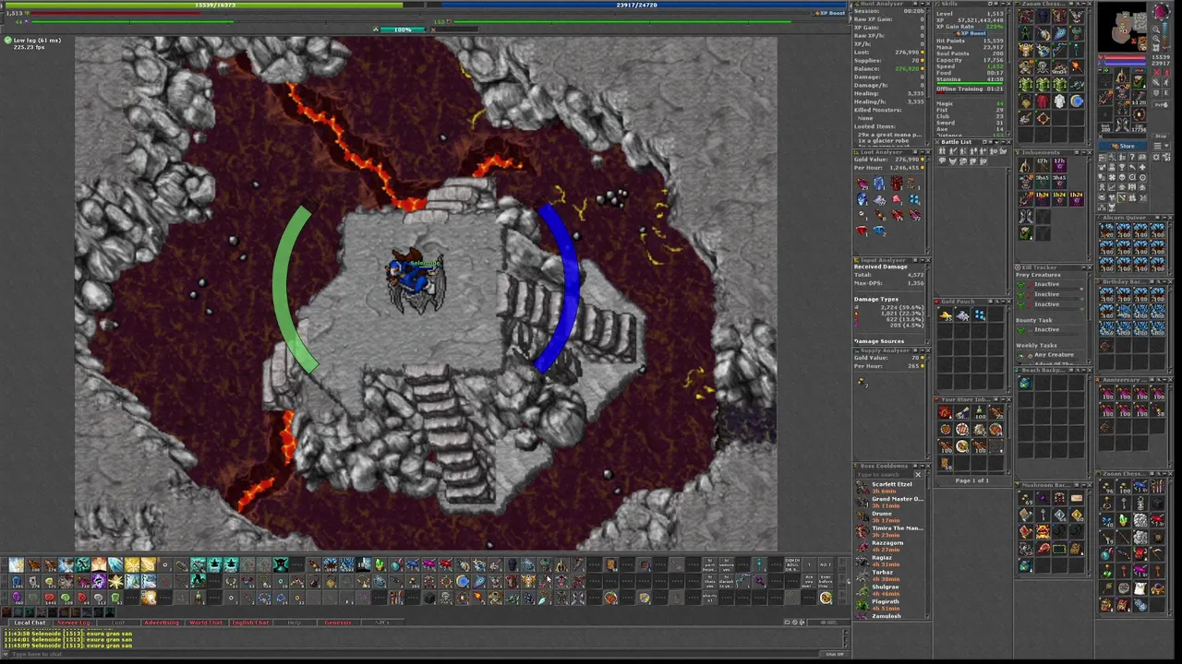Viewport: 1182px width, 664px height.
Task: Click the red demon face item in Mushroom Backpack
Action: click(x=1043, y=531)
